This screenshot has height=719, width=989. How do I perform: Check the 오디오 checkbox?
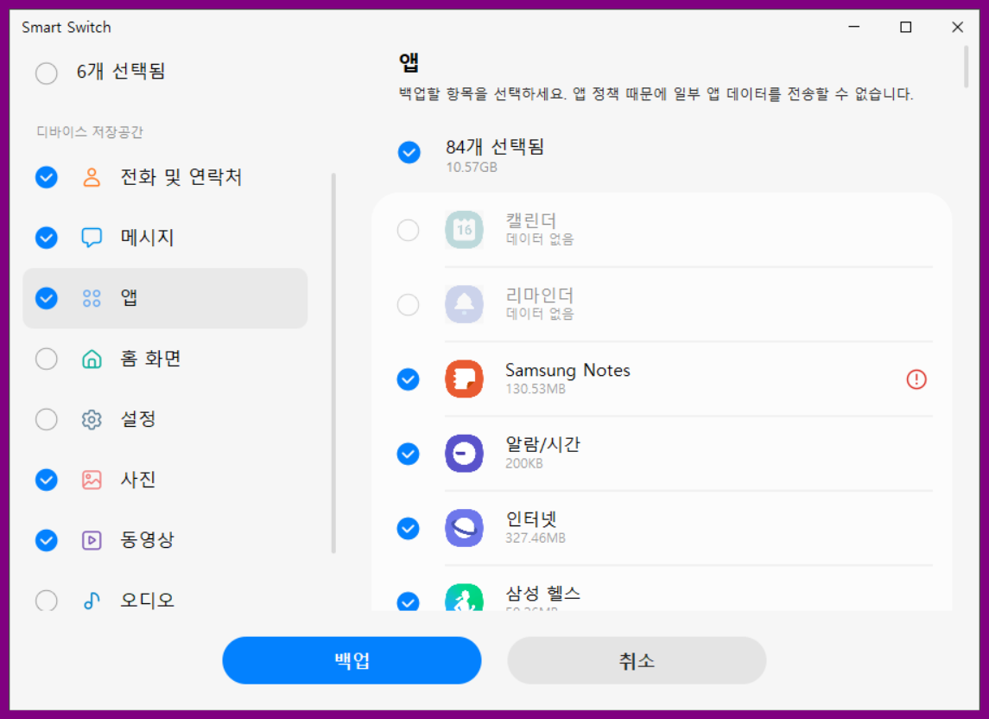tap(47, 601)
